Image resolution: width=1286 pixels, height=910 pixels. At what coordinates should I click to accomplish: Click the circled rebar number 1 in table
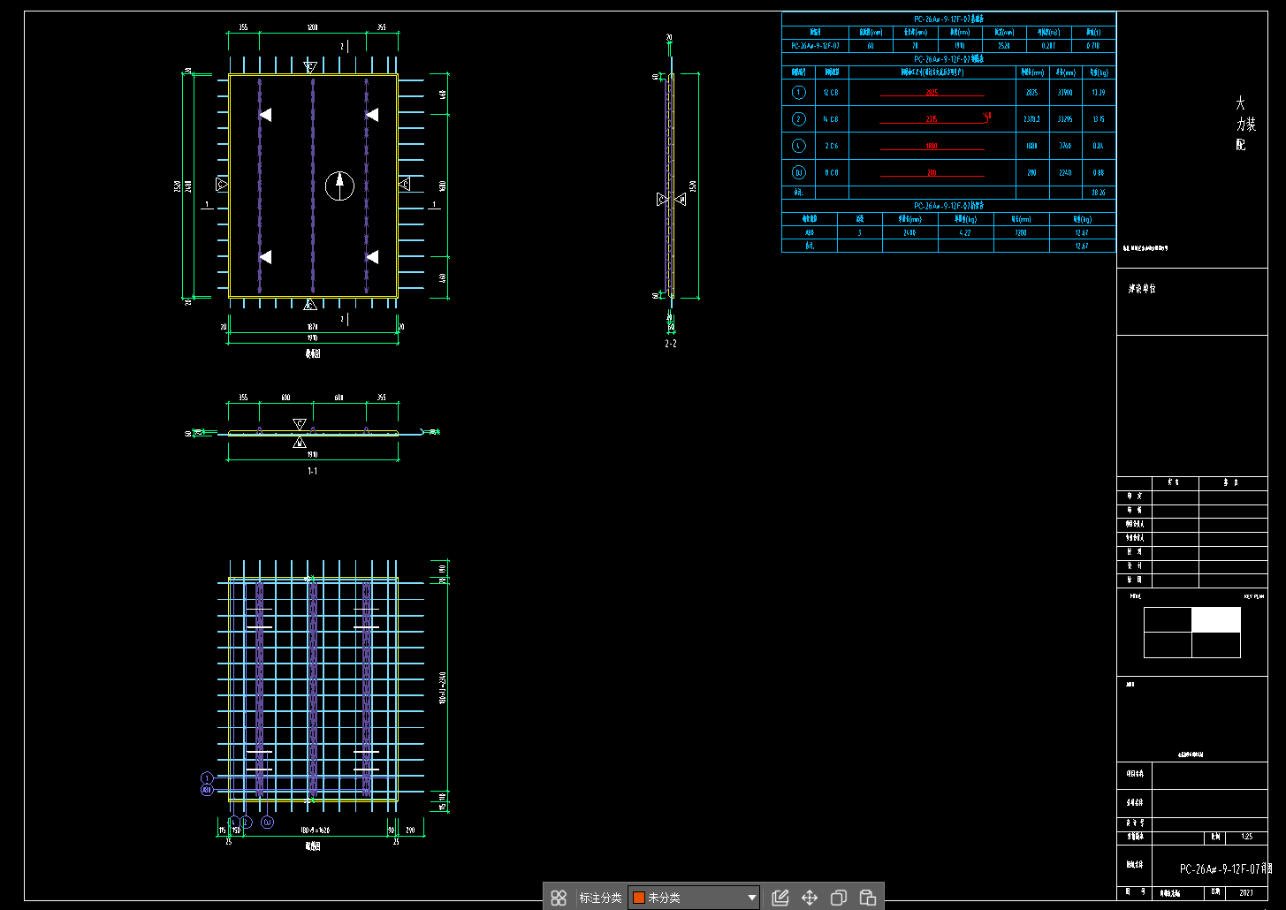coord(799,92)
